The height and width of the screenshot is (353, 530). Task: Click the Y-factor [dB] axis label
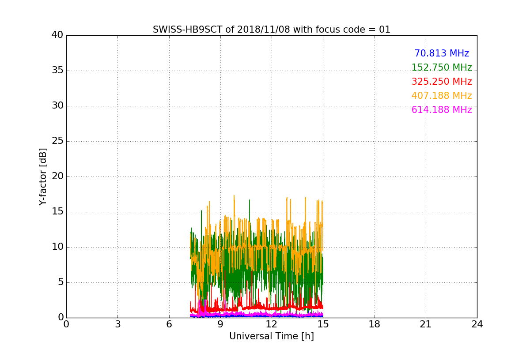tap(43, 176)
